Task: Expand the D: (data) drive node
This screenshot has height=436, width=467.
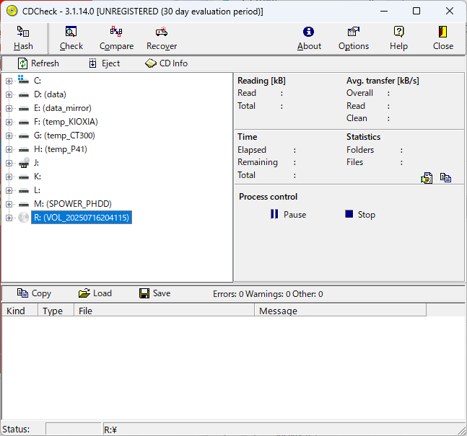Action: click(x=9, y=94)
